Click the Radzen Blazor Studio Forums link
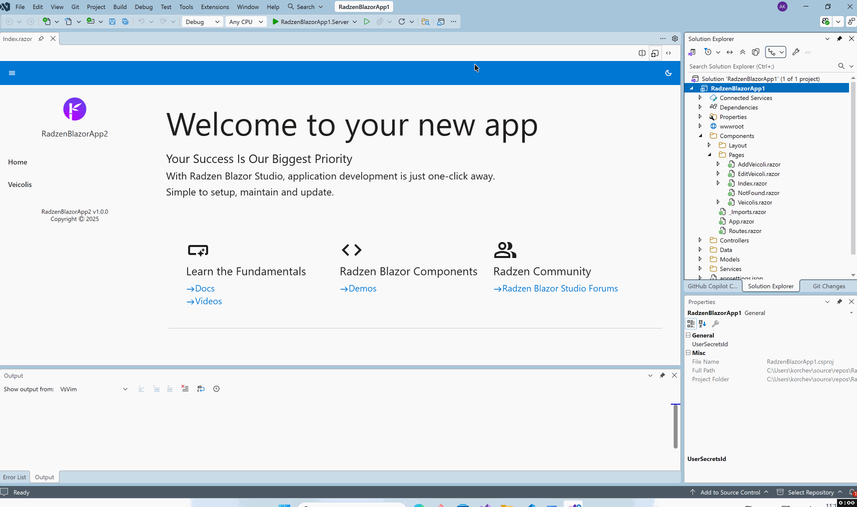 point(560,288)
